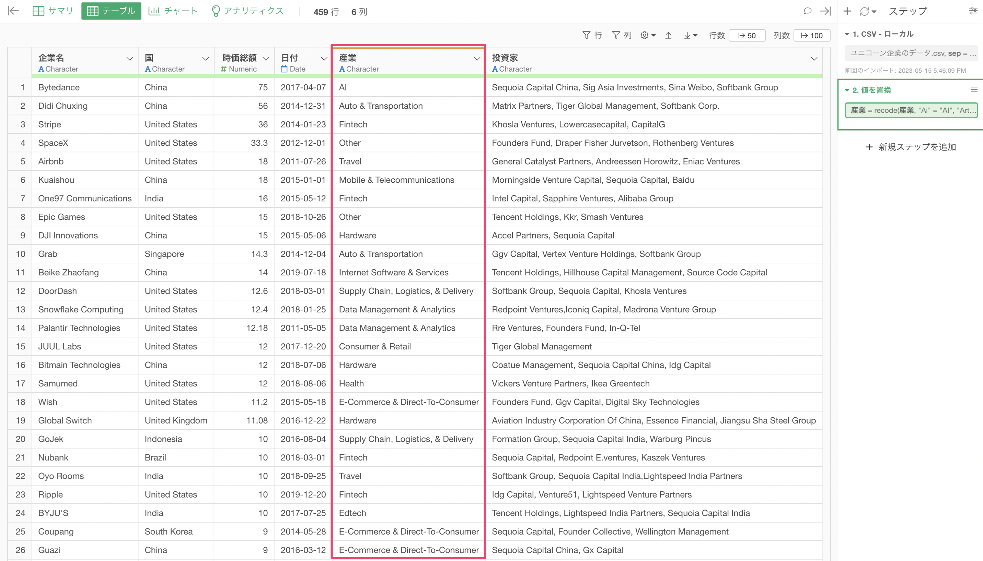Switch to the サマリ tab
This screenshot has width=983, height=561.
[x=53, y=11]
